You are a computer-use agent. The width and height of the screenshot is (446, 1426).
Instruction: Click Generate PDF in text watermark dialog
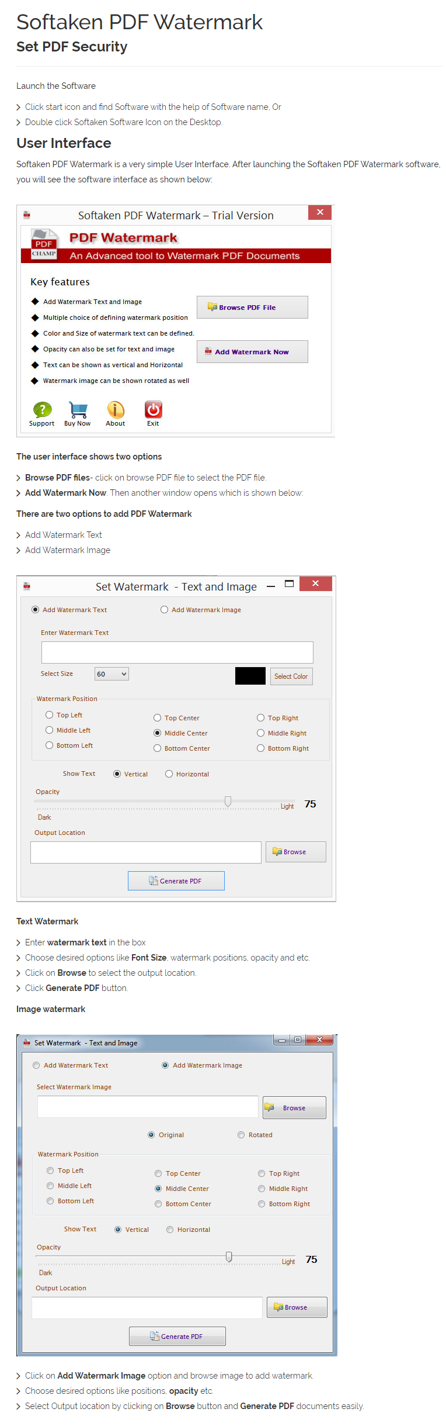[x=176, y=881]
